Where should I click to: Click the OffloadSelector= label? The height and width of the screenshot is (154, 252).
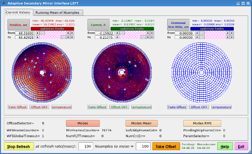pos(20,123)
